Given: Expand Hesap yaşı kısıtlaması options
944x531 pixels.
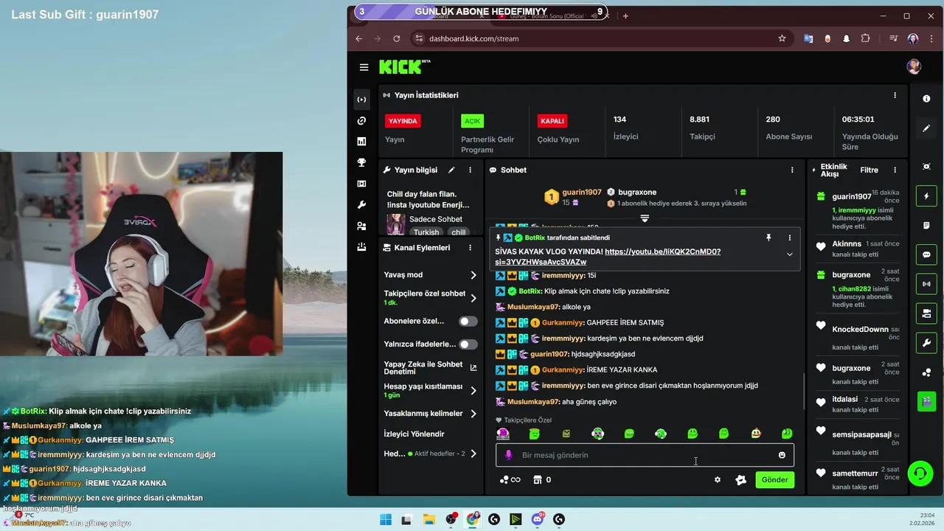Looking at the screenshot, I should click(x=473, y=391).
